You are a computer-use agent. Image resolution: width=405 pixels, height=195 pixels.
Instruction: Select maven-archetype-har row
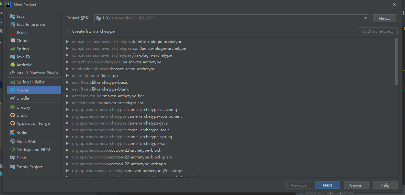point(230,96)
